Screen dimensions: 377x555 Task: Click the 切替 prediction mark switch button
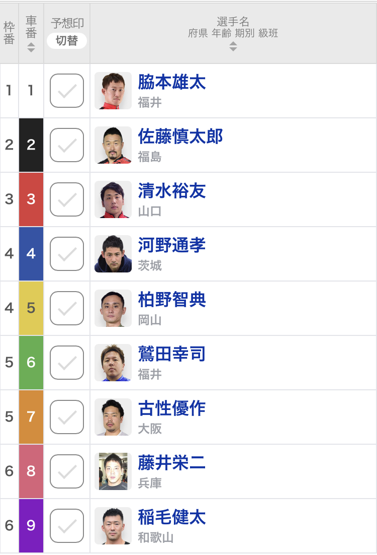[67, 41]
